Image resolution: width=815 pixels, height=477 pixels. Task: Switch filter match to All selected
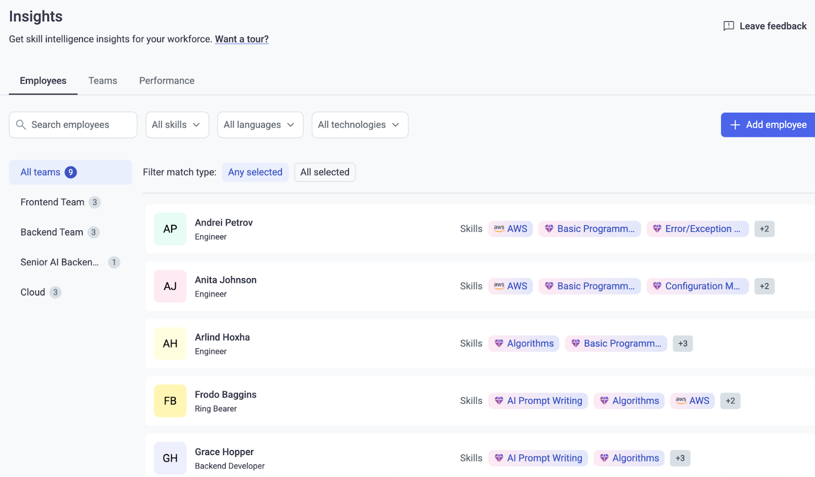(x=324, y=172)
